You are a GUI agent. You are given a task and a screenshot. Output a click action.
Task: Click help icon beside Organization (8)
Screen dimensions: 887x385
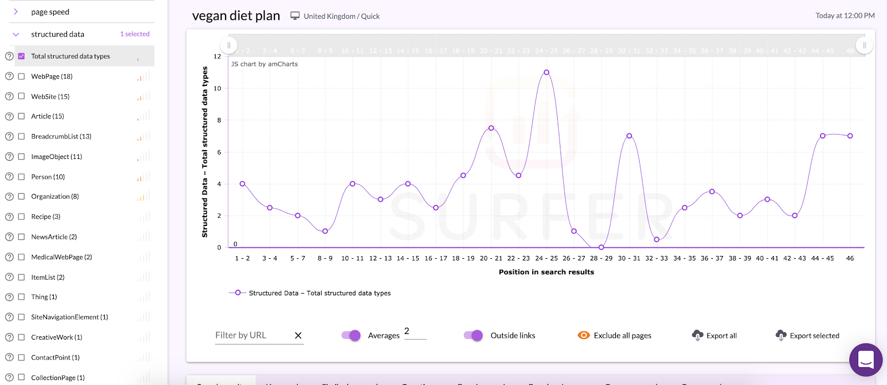[9, 197]
